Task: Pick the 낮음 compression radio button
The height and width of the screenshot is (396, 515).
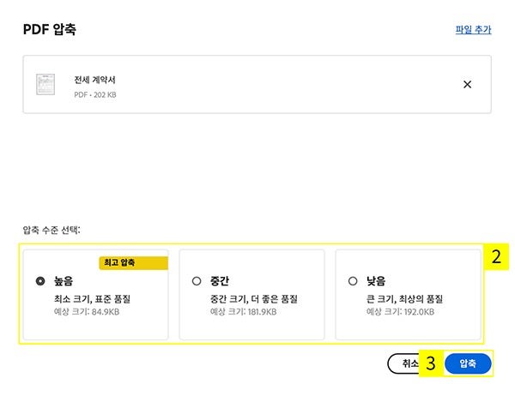Action: (353, 280)
